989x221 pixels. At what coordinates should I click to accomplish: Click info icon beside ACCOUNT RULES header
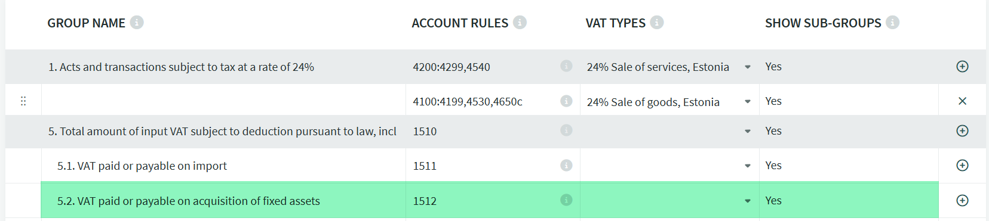click(x=520, y=23)
